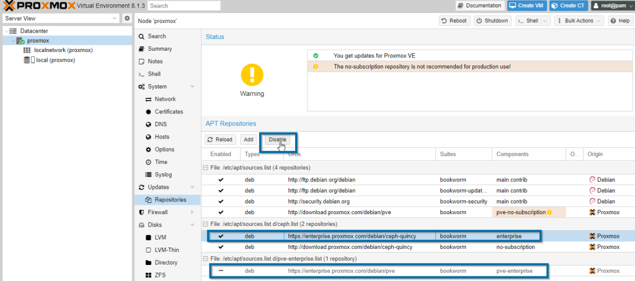Select the download.proxmox.com ceph-quincy no-subscription row

click(x=418, y=246)
